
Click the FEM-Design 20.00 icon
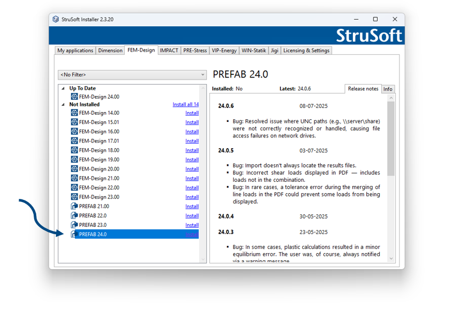(75, 169)
